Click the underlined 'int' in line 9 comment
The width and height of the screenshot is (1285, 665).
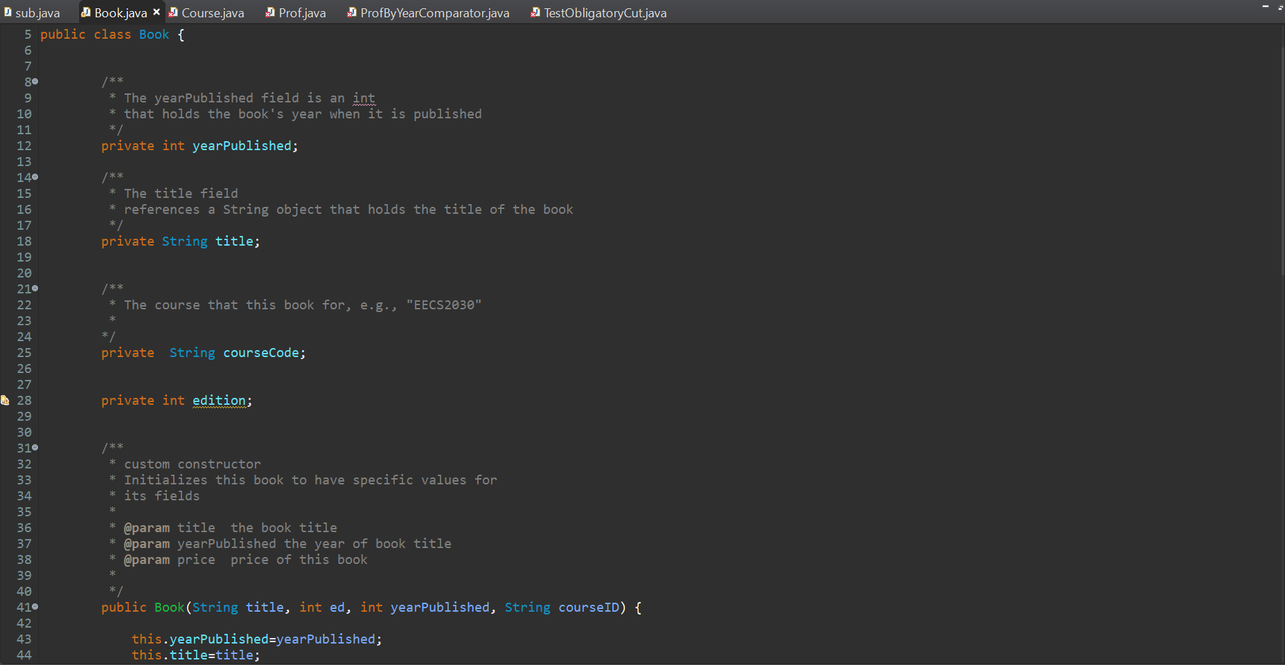click(364, 98)
